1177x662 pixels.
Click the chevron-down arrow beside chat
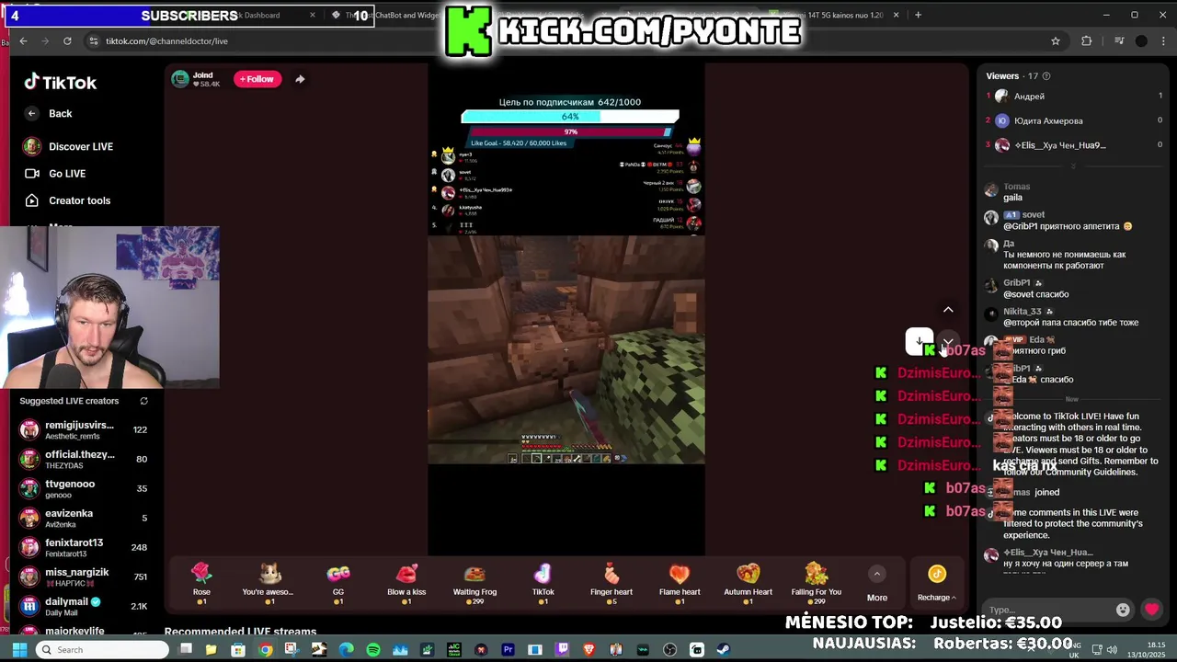pos(948,340)
